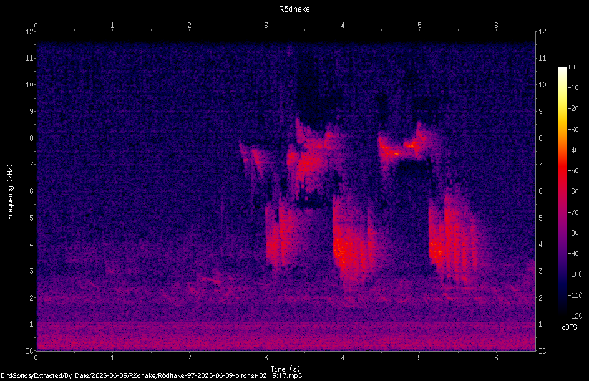Click the 3 second mark on bottom axis
The height and width of the screenshot is (381, 589).
coord(266,358)
